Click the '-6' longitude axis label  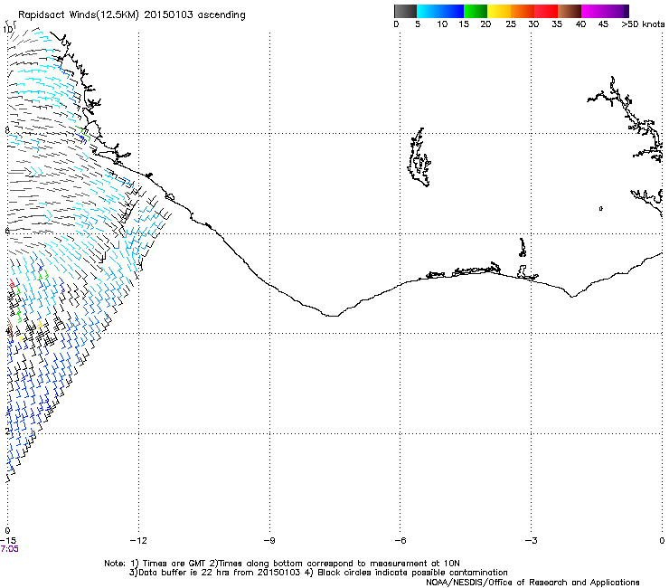coord(400,541)
